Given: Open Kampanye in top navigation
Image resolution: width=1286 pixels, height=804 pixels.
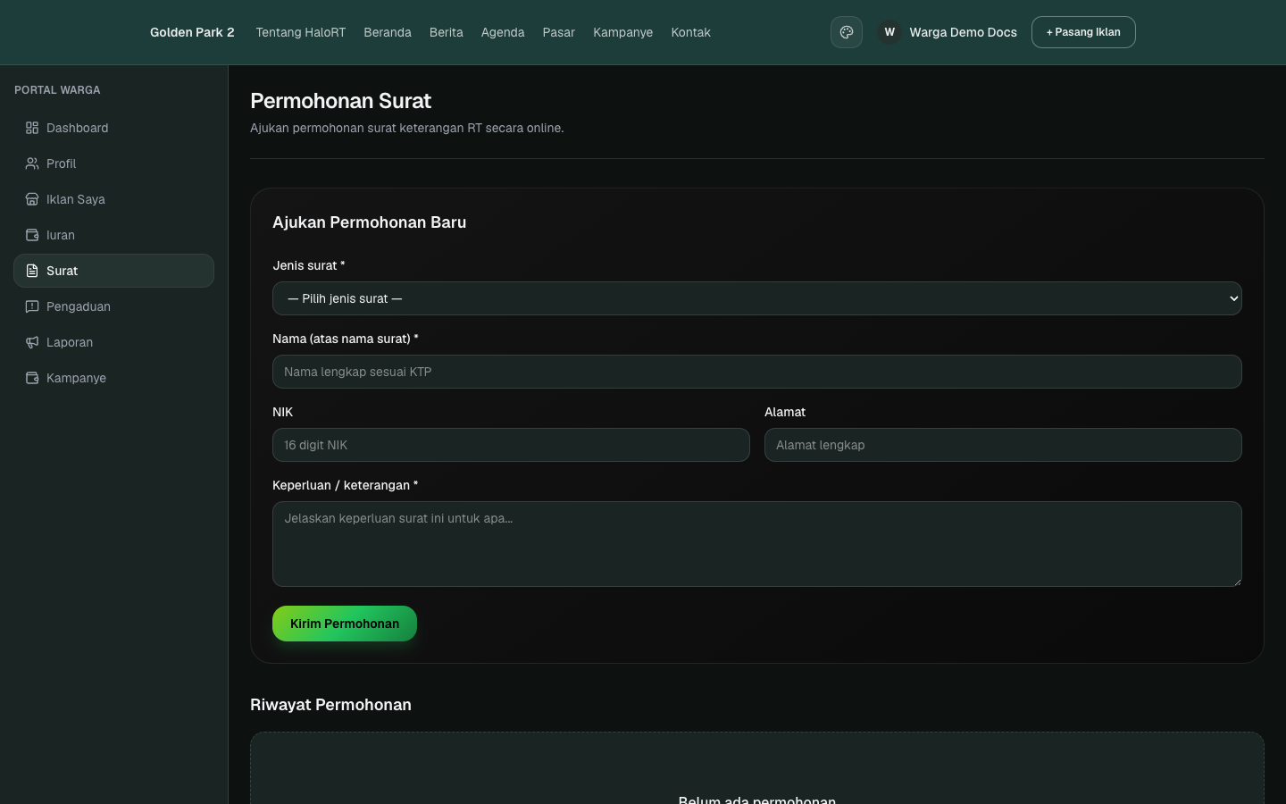Looking at the screenshot, I should (x=623, y=32).
